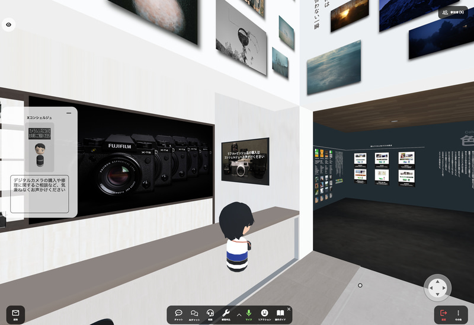Screen dimensions: 474x325
Task: Click the red exit door icon
Action: tap(443, 315)
